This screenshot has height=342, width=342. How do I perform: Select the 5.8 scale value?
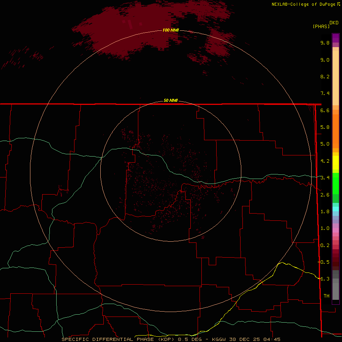325,127
